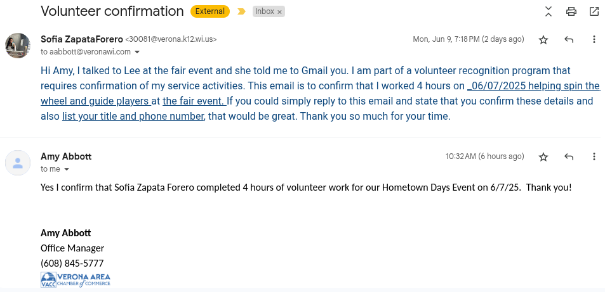Expand recipient details under Amy Abbott

click(x=66, y=170)
